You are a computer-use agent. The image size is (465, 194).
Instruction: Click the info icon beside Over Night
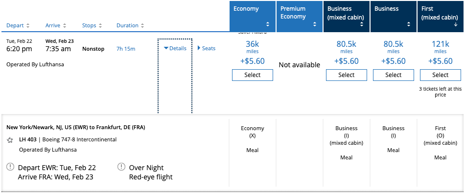pyautogui.click(x=121, y=167)
